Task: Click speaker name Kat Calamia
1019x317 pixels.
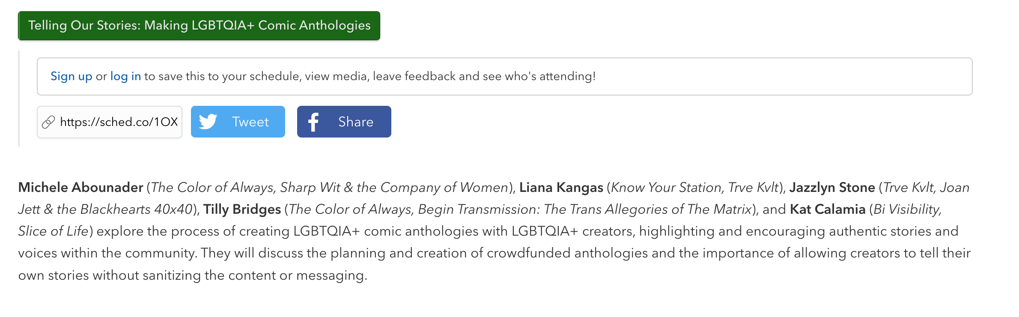Action: (827, 209)
